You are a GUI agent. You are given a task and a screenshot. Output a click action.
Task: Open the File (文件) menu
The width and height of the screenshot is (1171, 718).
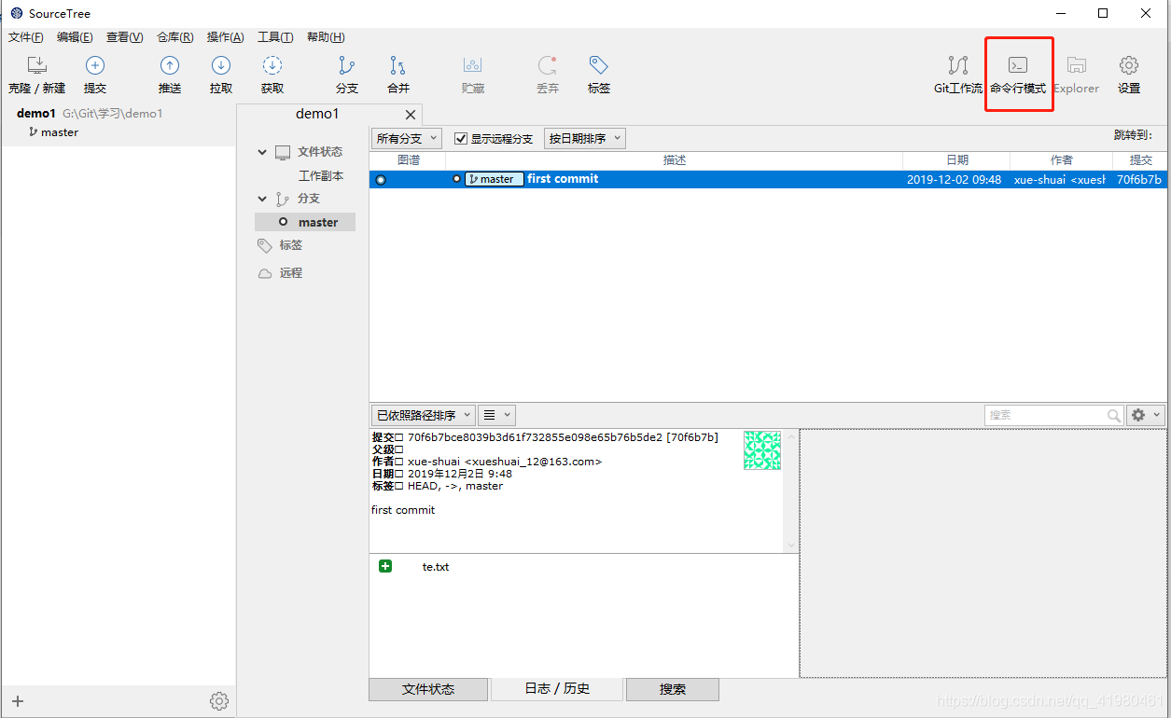pos(26,37)
